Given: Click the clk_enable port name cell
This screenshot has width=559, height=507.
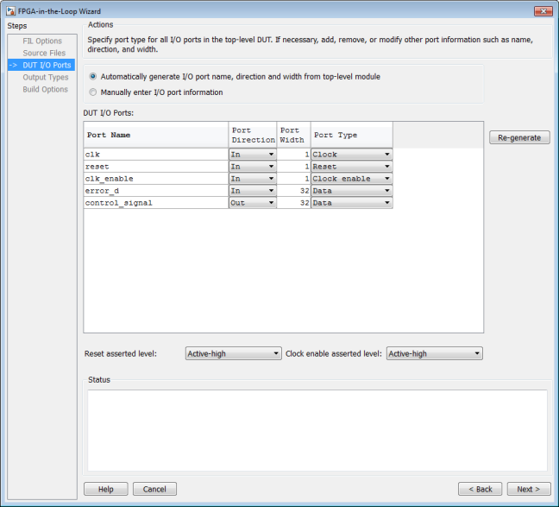Looking at the screenshot, I should pyautogui.click(x=156, y=179).
